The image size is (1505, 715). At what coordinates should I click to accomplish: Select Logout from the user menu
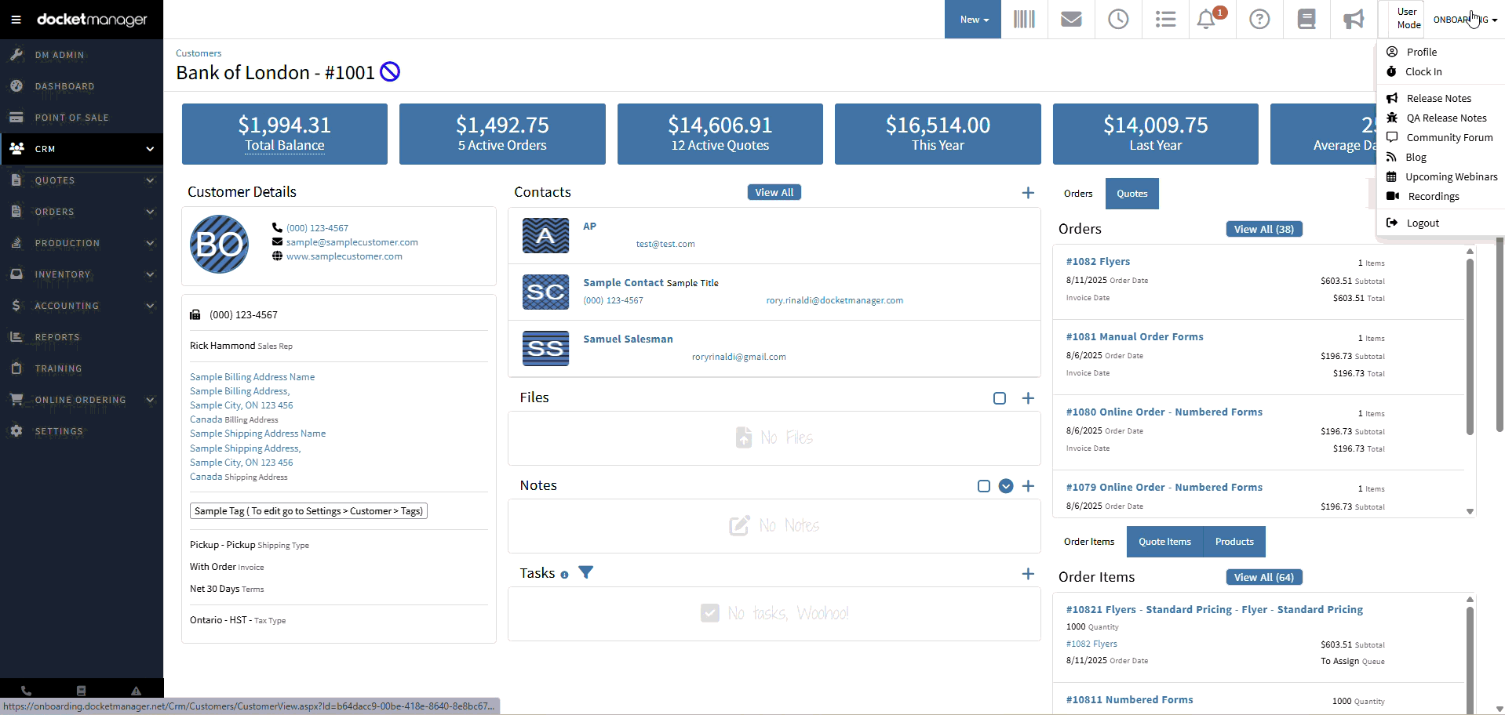tap(1422, 223)
